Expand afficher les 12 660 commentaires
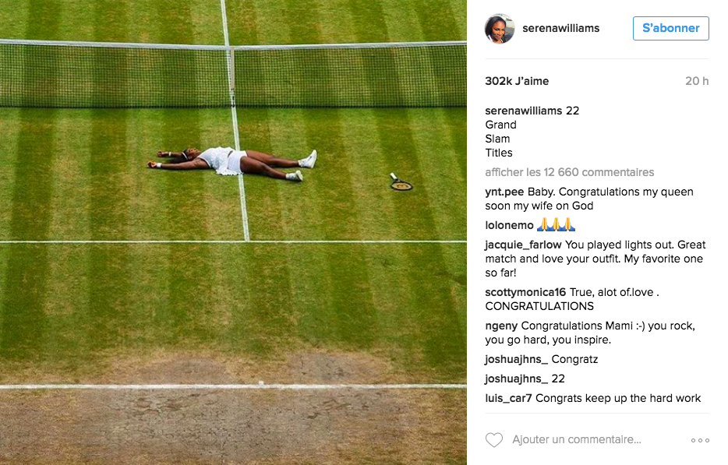This screenshot has height=465, width=728. click(x=570, y=172)
